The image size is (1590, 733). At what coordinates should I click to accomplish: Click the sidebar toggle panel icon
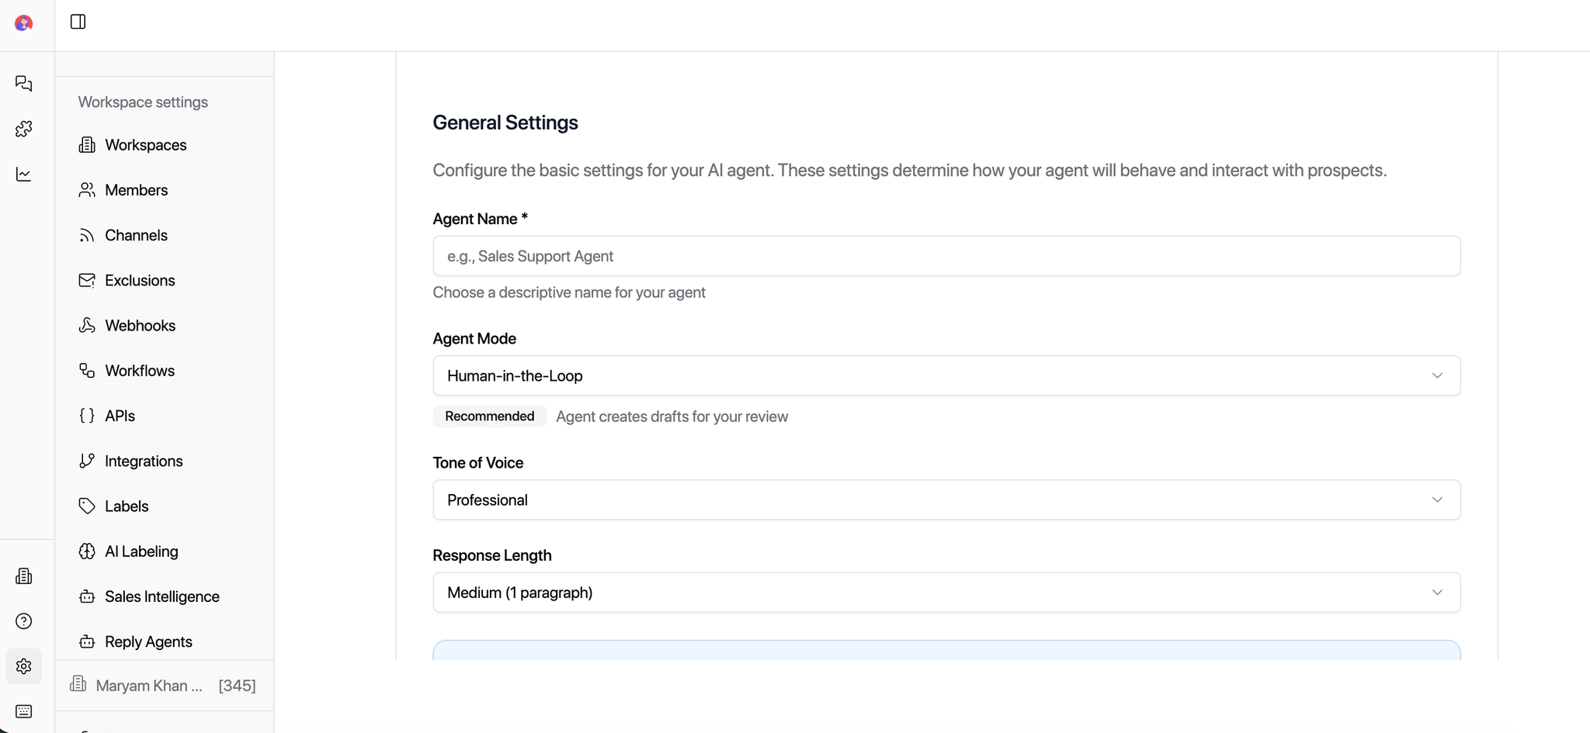78,22
